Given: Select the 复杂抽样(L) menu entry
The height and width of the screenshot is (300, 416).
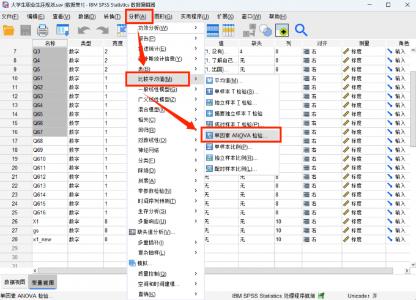Looking at the screenshot, I should tap(152, 253).
